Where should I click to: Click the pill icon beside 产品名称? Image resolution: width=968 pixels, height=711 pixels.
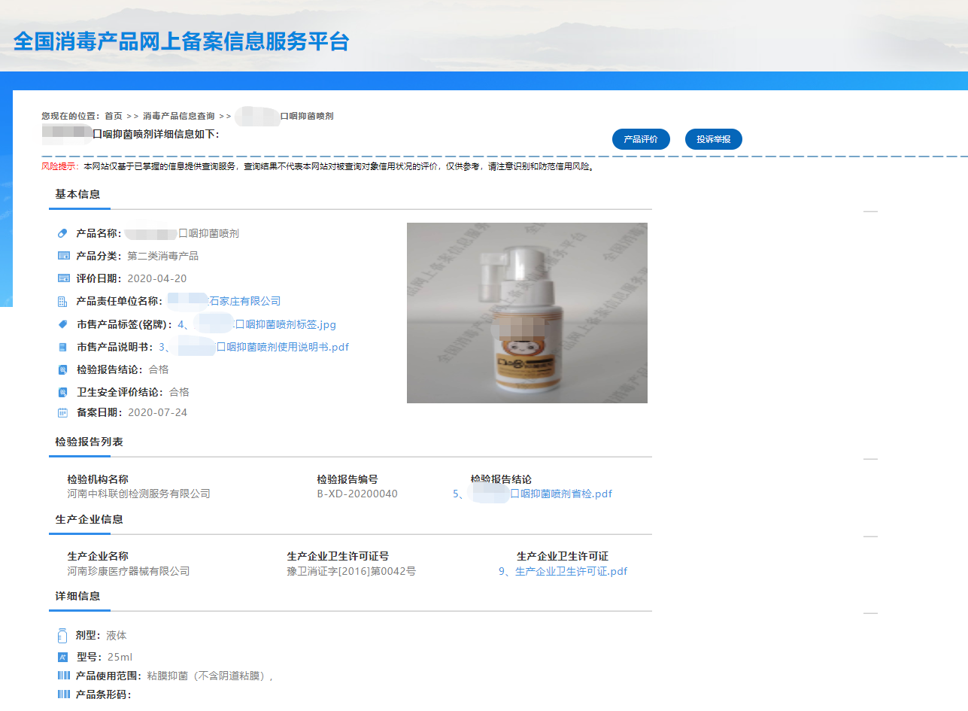click(63, 234)
